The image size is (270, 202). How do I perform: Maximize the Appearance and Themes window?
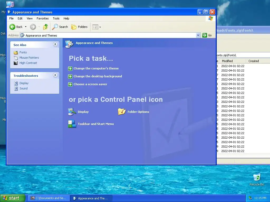point(206,12)
